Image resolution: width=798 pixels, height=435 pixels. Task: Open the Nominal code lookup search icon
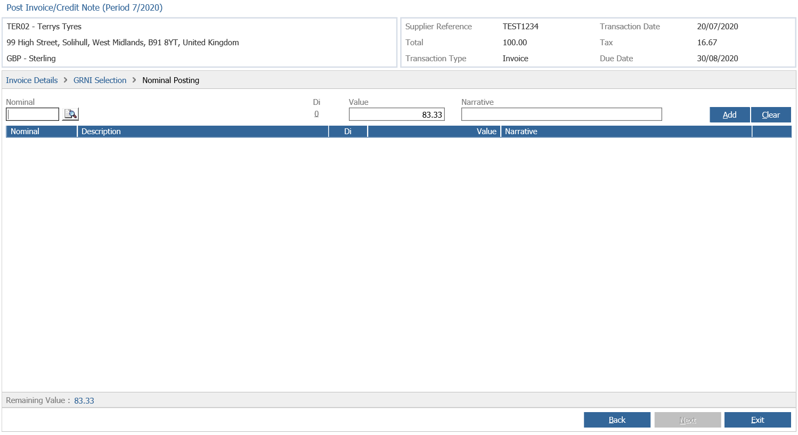click(x=70, y=114)
